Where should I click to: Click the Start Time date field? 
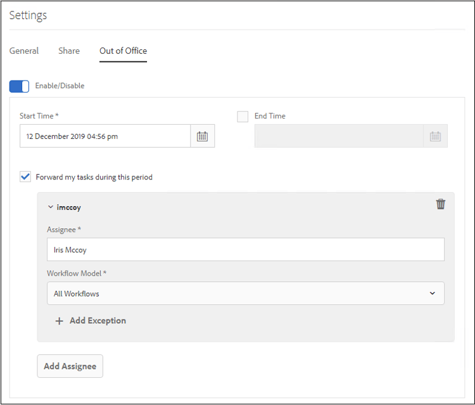(105, 136)
